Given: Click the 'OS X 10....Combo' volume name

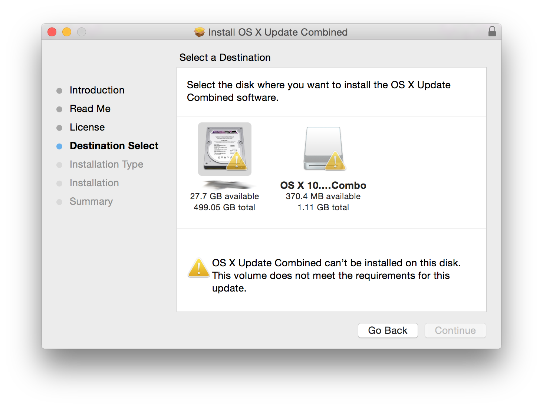Looking at the screenshot, I should point(323,185).
